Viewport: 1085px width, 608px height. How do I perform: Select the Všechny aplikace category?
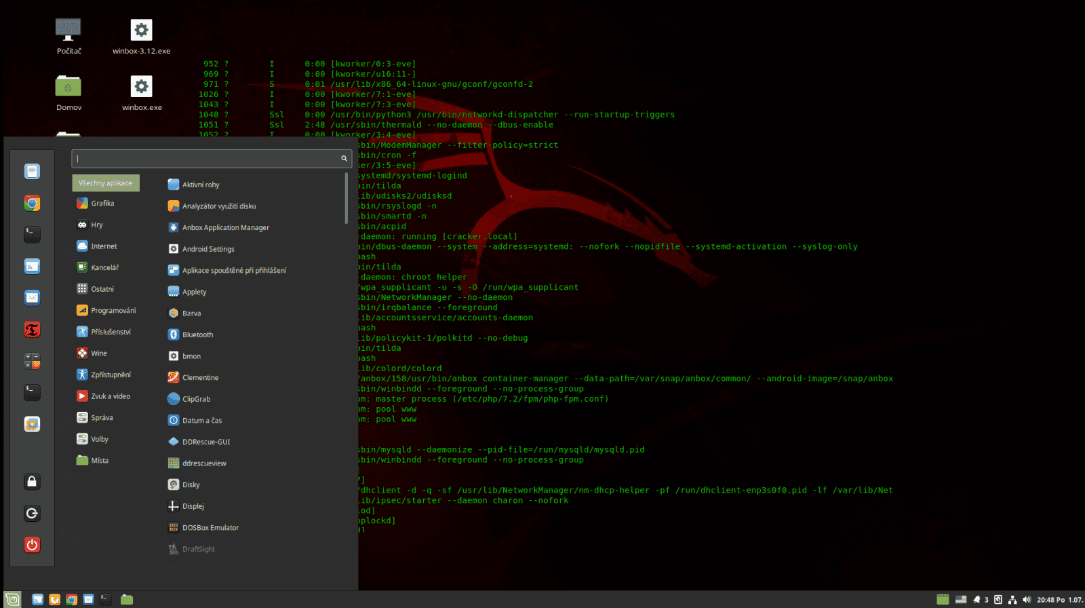pyautogui.click(x=106, y=183)
